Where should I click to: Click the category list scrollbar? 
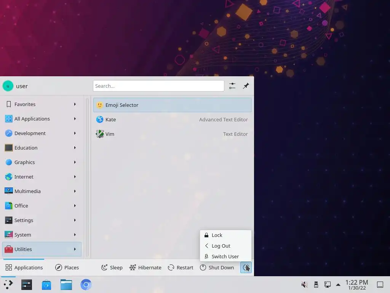click(x=87, y=177)
